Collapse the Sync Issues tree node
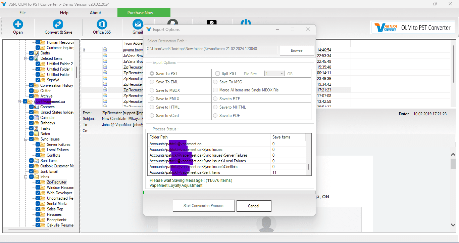This screenshot has width=459, height=243. click(25, 139)
